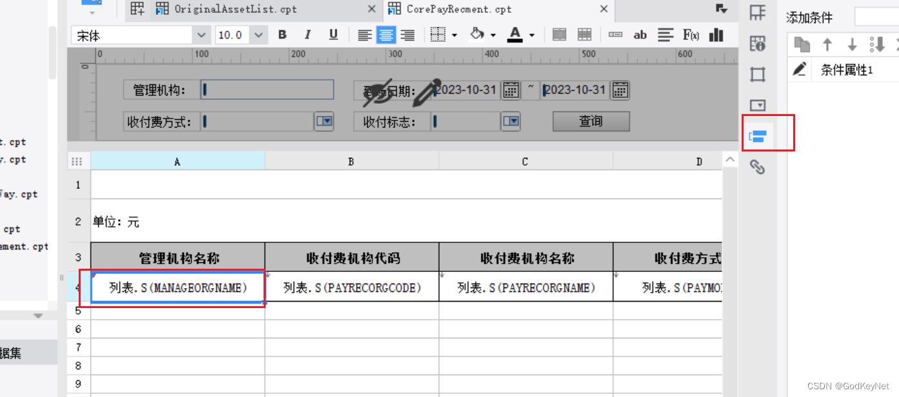Edit 条件属性1 with the pencil icon
Image resolution: width=899 pixels, height=397 pixels.
point(800,69)
